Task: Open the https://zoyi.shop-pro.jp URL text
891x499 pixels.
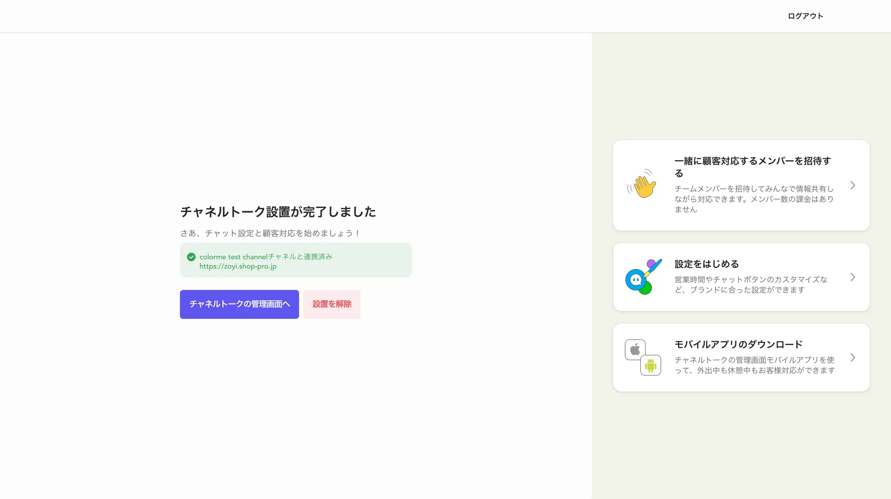Action: (x=238, y=266)
